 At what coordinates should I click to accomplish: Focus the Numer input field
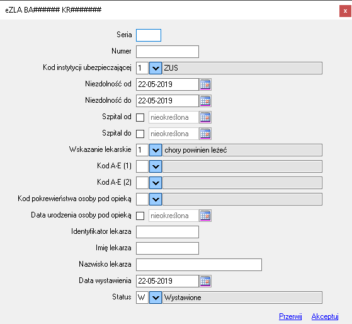(x=167, y=52)
